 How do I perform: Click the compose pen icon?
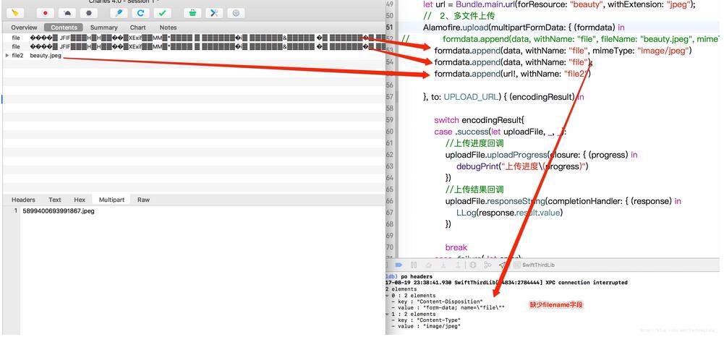click(x=119, y=12)
